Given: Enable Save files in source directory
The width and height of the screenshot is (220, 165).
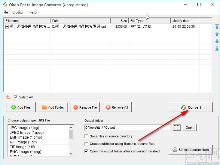Looking at the screenshot, I should point(86,136).
